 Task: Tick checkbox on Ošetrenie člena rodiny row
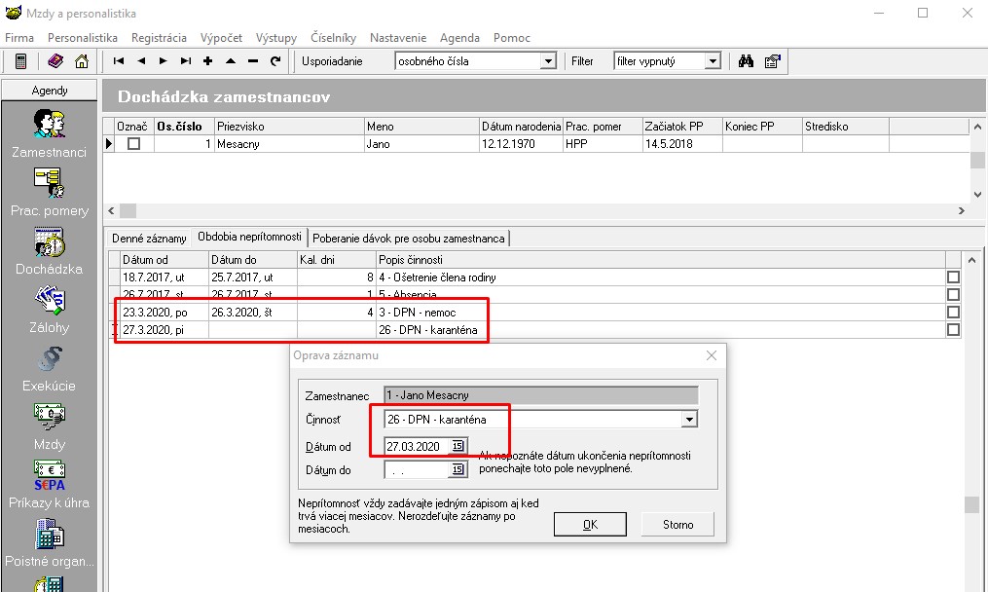953,277
